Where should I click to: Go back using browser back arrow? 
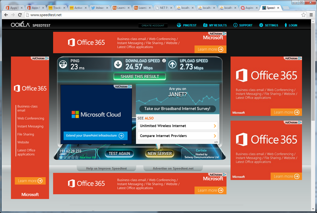click(6, 15)
